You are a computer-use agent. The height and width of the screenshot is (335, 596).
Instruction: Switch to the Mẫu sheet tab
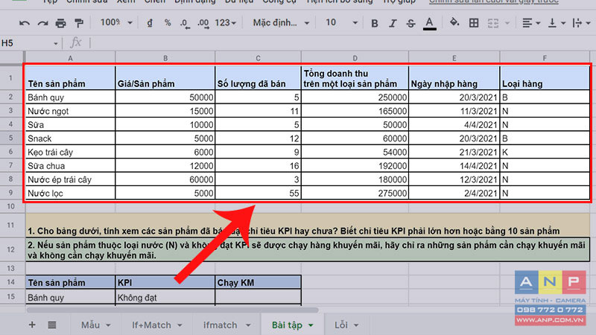click(x=90, y=325)
